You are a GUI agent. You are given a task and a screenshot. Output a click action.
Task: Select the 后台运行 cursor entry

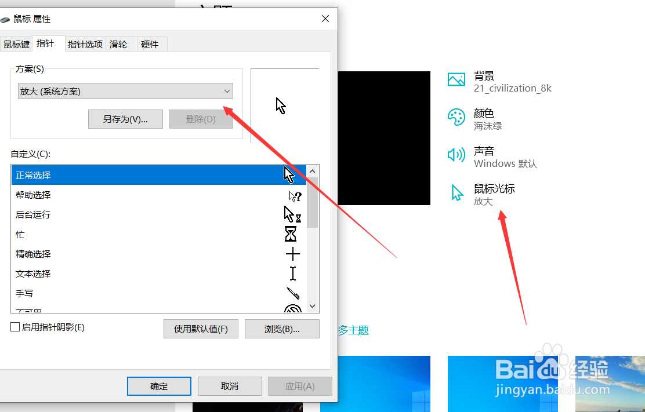pos(87,214)
